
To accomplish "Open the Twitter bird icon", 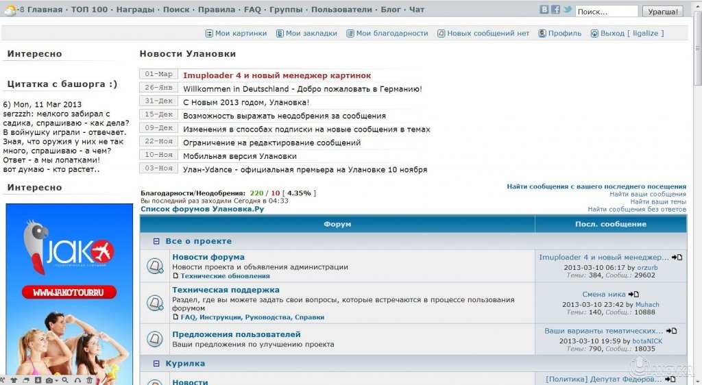I will pyautogui.click(x=567, y=10).
